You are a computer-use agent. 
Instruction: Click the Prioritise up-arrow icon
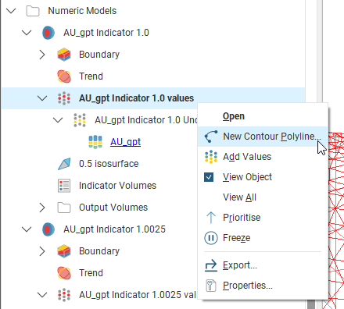click(x=211, y=218)
